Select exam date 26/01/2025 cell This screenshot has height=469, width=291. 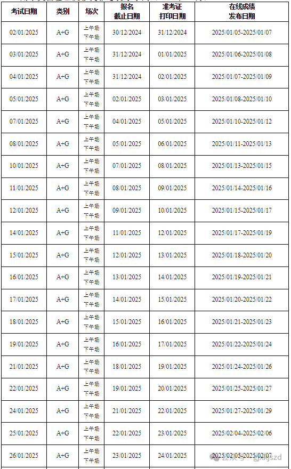(x=24, y=456)
